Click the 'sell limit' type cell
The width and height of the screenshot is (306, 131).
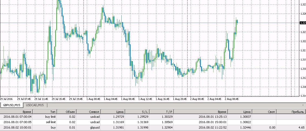pos(50,122)
